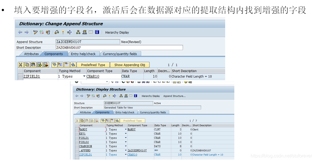
Task: Click Generated Table for View description field
Action: (152, 107)
